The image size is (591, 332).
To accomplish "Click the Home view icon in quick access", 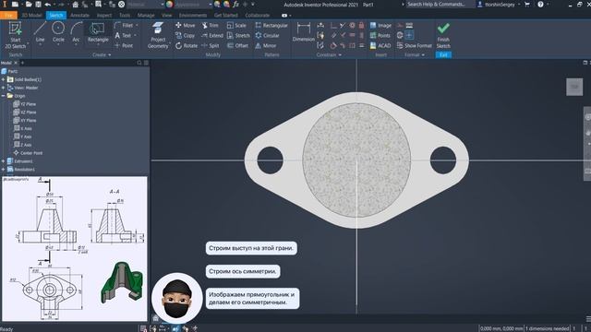I will 76,5.
